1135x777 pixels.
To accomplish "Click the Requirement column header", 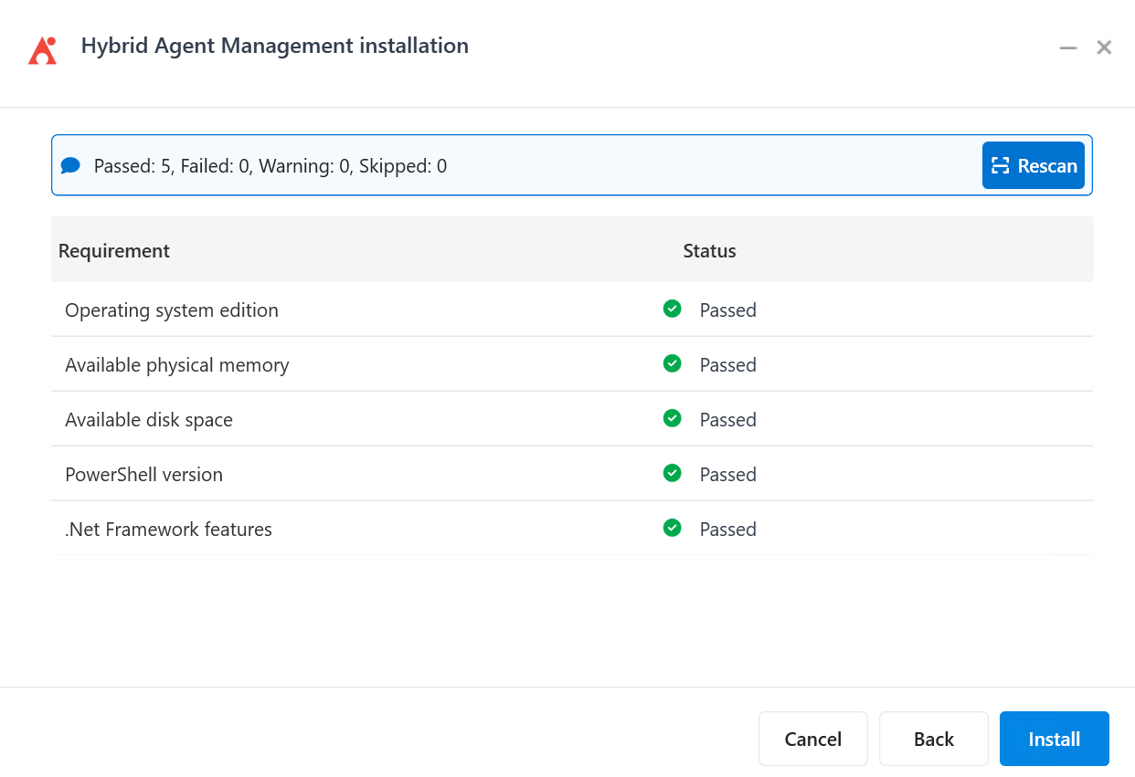I will [x=114, y=250].
